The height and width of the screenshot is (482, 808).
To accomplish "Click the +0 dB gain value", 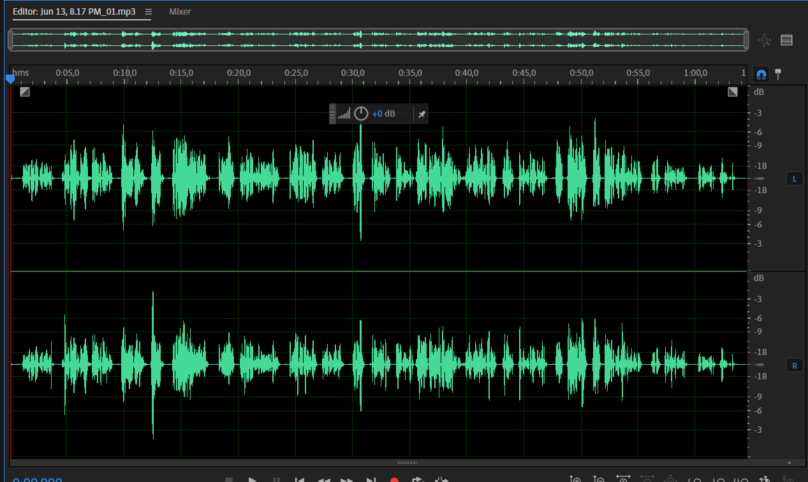I will 383,114.
